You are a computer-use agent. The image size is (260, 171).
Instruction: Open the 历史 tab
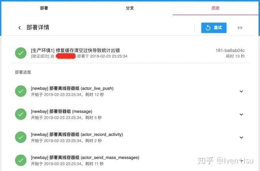click(215, 8)
